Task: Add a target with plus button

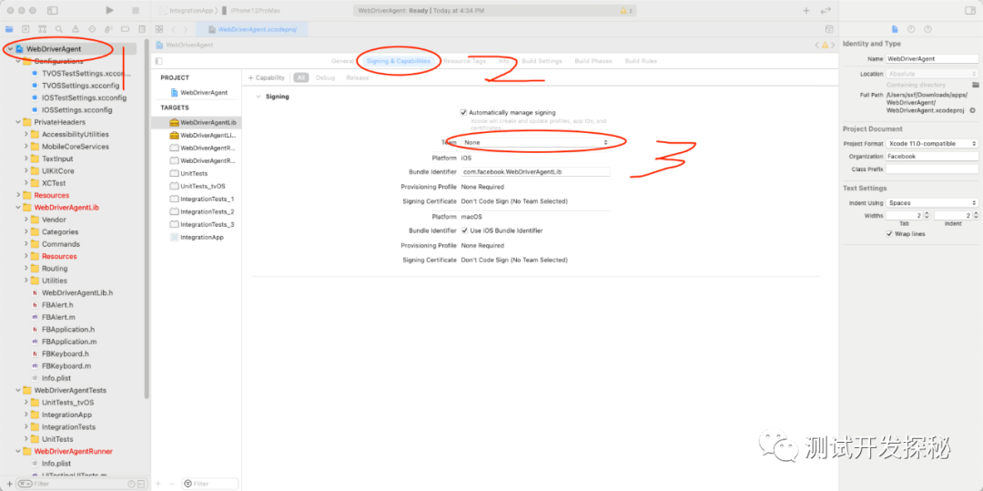Action: coord(158,484)
